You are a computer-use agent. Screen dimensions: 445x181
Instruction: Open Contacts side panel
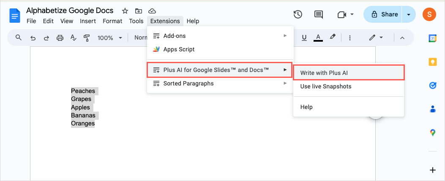click(432, 109)
